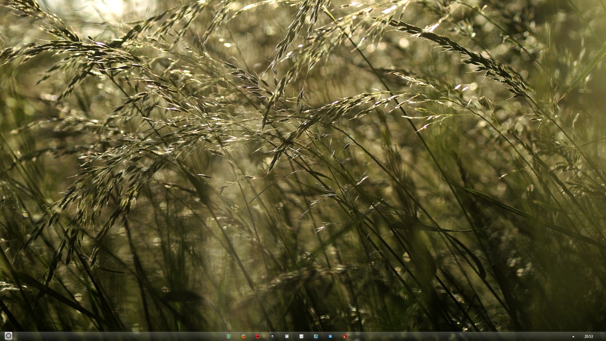Expand the hidden system tray icons arrow
606x341 pixels.
(573, 337)
